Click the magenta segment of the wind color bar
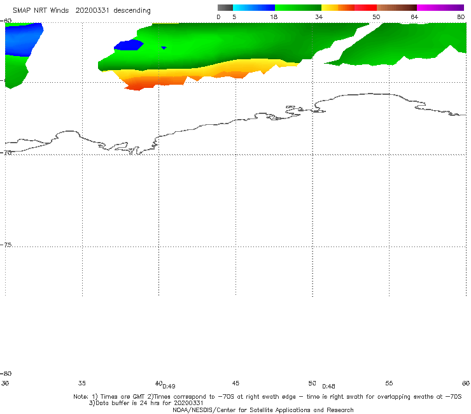This screenshot has width=471, height=414. [440, 8]
